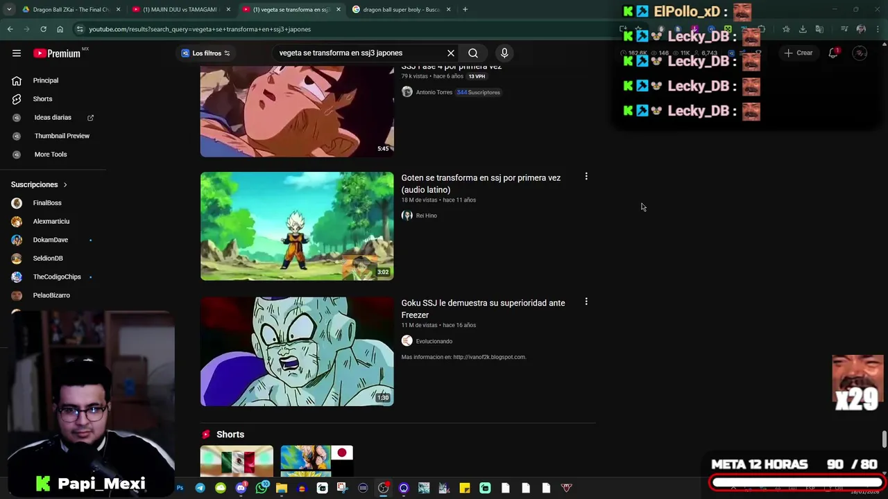The image size is (888, 499).
Task: Click title Goku SSJ le demuestra superioridad
Action: pyautogui.click(x=483, y=308)
